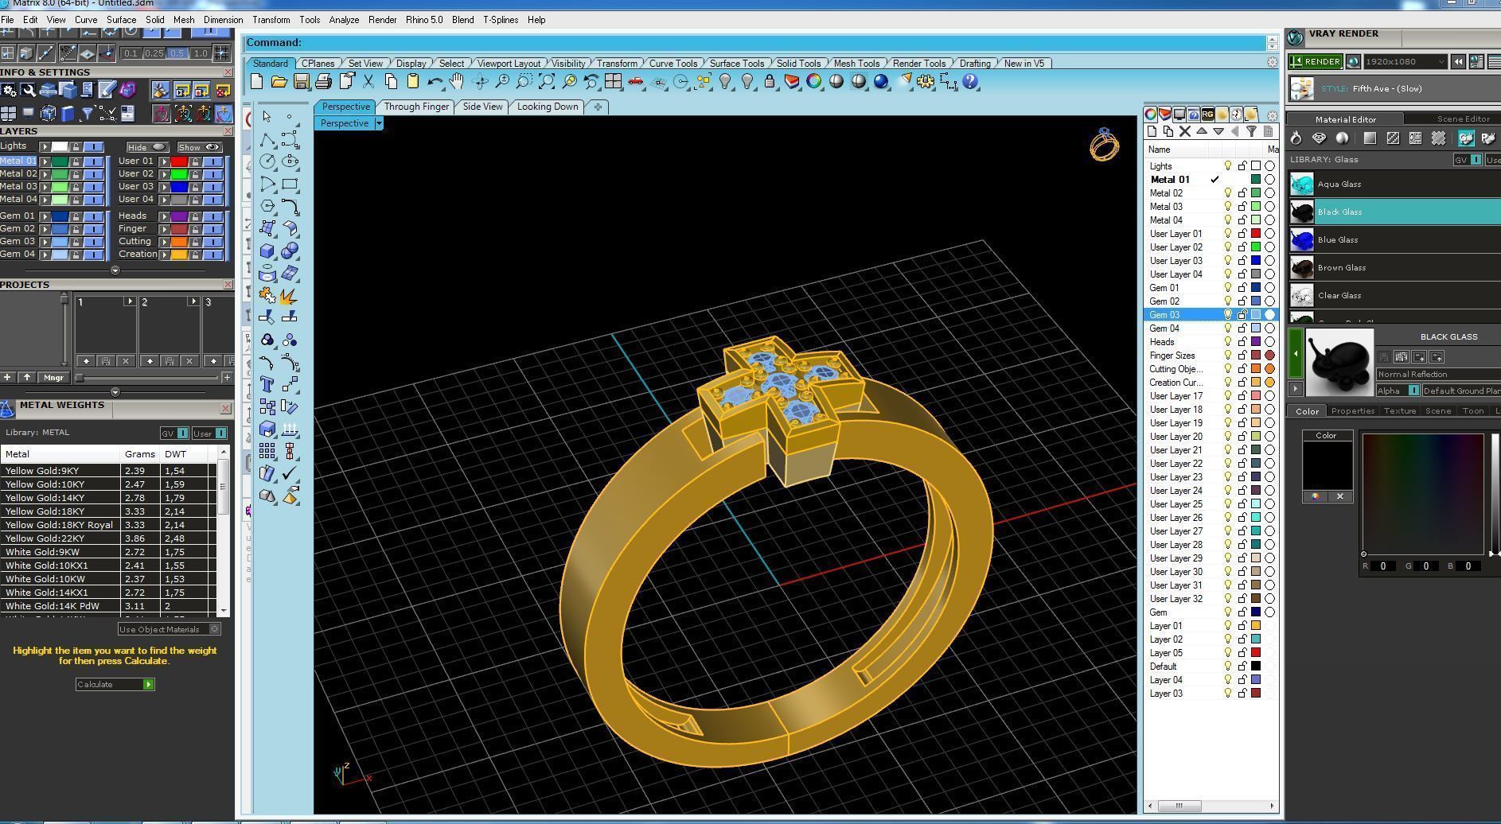Expand the Metal 01 layer arrow
This screenshot has width=1501, height=824.
45,161
